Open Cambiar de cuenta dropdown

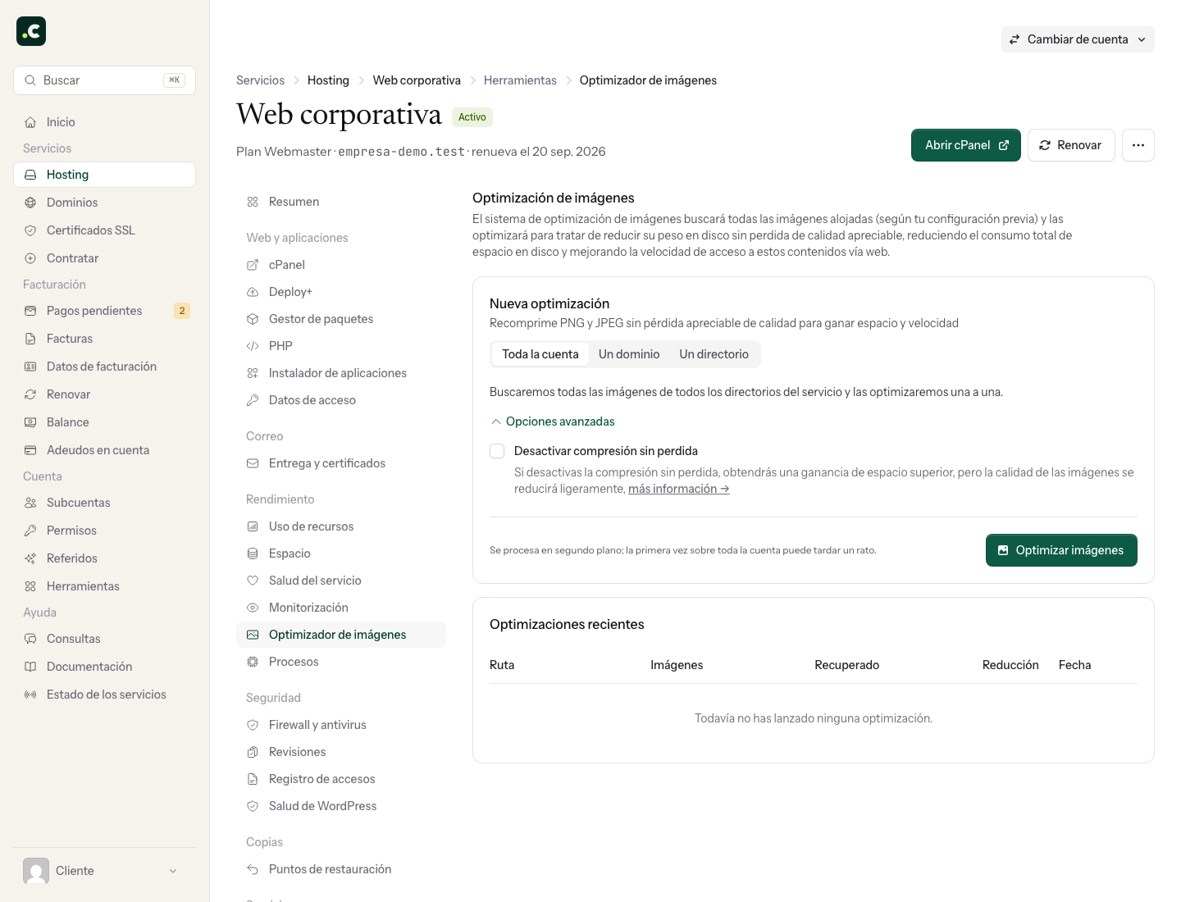tap(1078, 39)
